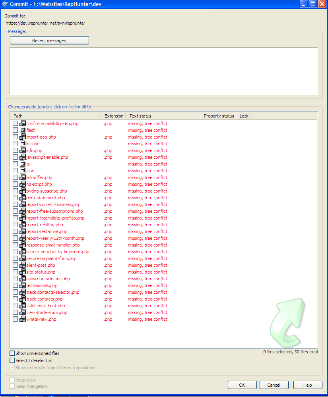Click the folder icon next to include
Screen dimensions: 328x397
(23, 144)
